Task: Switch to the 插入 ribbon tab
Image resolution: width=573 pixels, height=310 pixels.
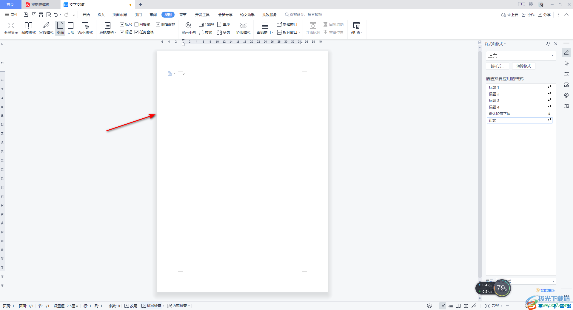Action: (x=101, y=15)
